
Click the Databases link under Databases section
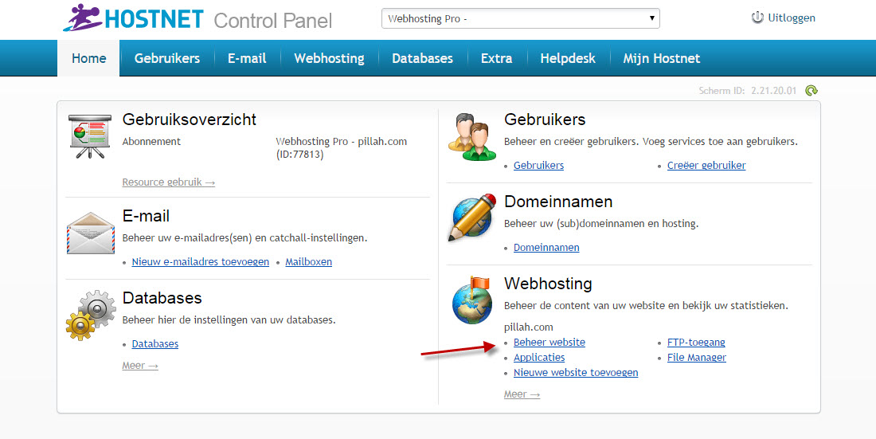point(154,344)
